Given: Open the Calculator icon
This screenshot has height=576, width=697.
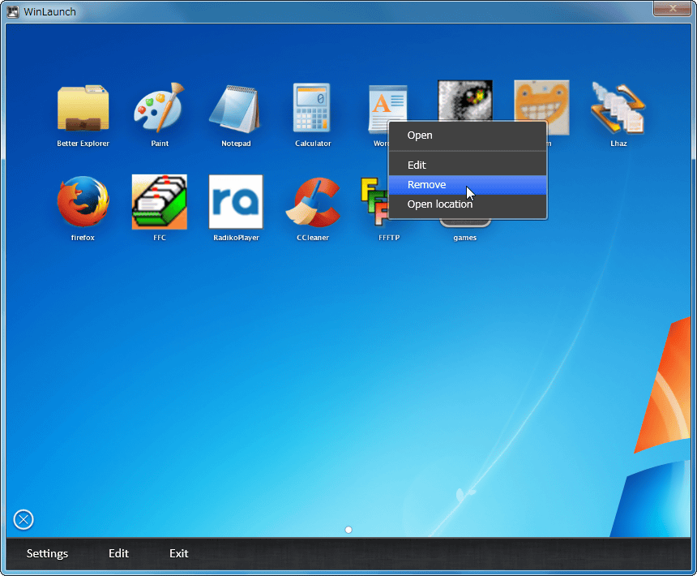Looking at the screenshot, I should [x=312, y=108].
